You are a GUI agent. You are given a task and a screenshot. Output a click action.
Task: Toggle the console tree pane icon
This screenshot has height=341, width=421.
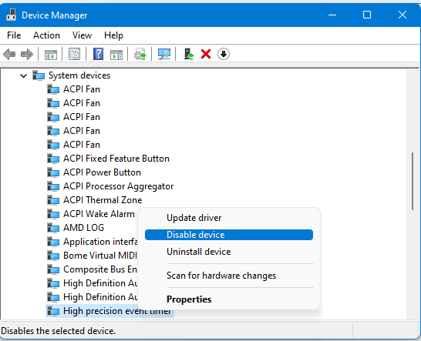[51, 54]
